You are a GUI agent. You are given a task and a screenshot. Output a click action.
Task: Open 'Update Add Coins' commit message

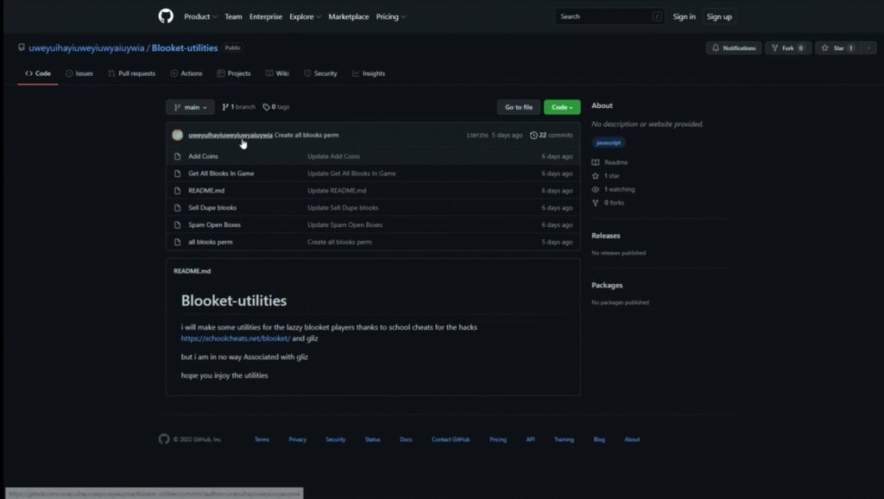[x=334, y=156]
